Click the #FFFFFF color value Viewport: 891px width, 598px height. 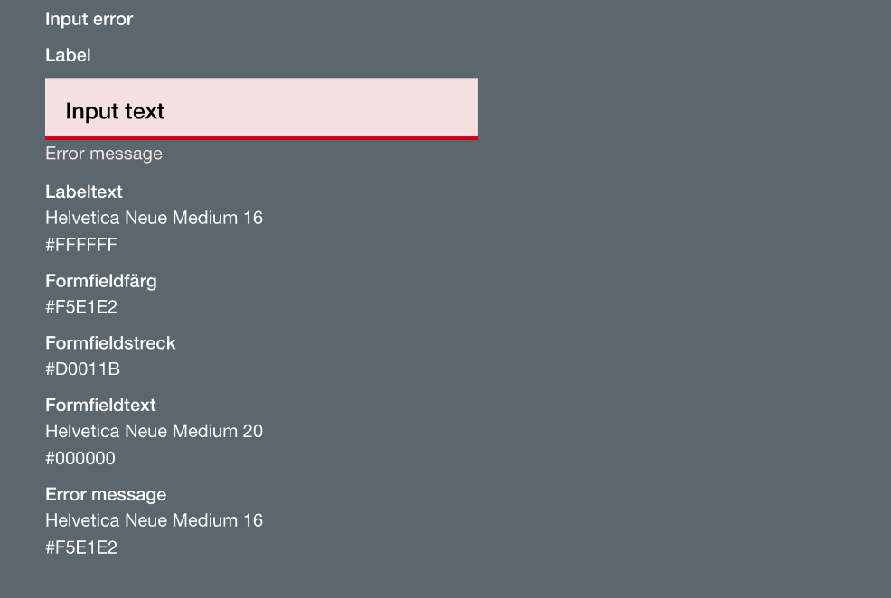[81, 245]
